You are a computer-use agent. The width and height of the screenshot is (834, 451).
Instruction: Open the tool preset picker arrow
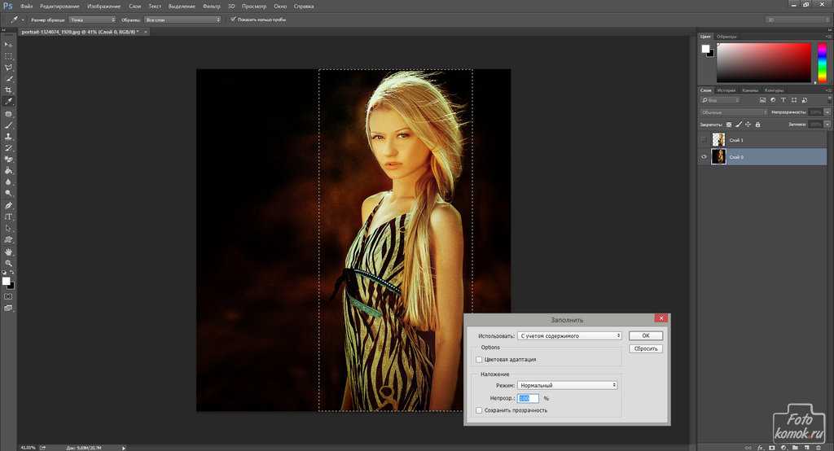point(23,20)
